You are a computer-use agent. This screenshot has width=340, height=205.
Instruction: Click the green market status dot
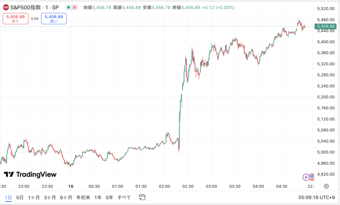point(68,7)
